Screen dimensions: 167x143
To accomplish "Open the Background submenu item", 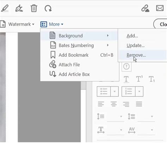I will tap(79, 36).
